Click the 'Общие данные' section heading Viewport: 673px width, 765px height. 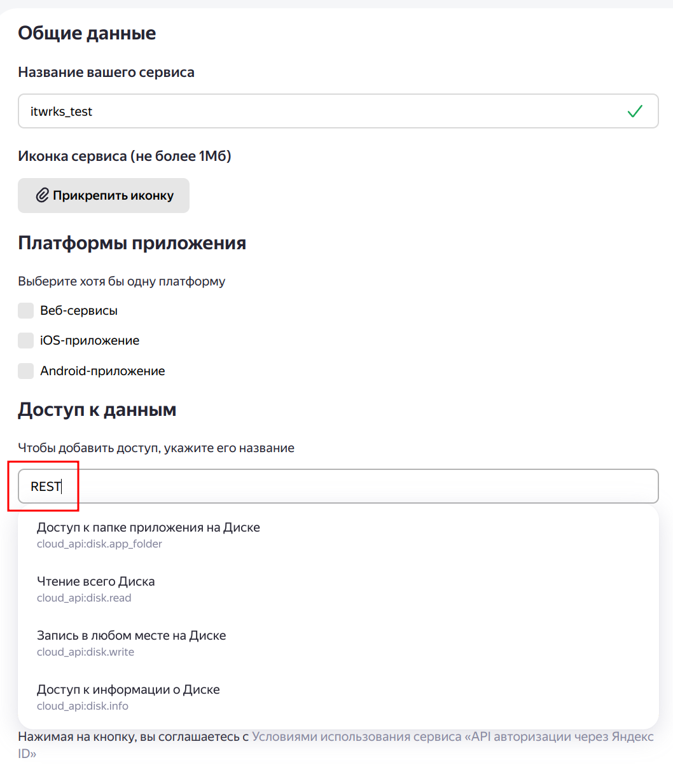click(87, 33)
